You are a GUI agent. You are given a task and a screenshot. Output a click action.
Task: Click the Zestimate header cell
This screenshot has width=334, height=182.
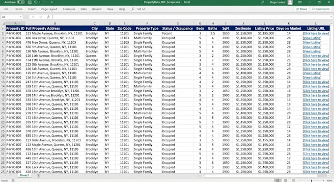[x=243, y=28]
